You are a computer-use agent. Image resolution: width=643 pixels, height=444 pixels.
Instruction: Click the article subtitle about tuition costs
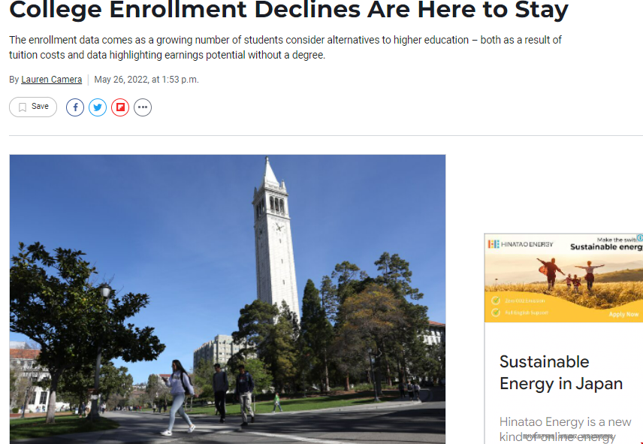pos(285,47)
